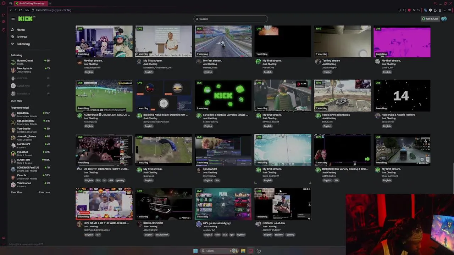Viewport: 454px width, 255px height.
Task: Select LONEWOLFanCUB in the Recommended list
Action: click(30, 169)
